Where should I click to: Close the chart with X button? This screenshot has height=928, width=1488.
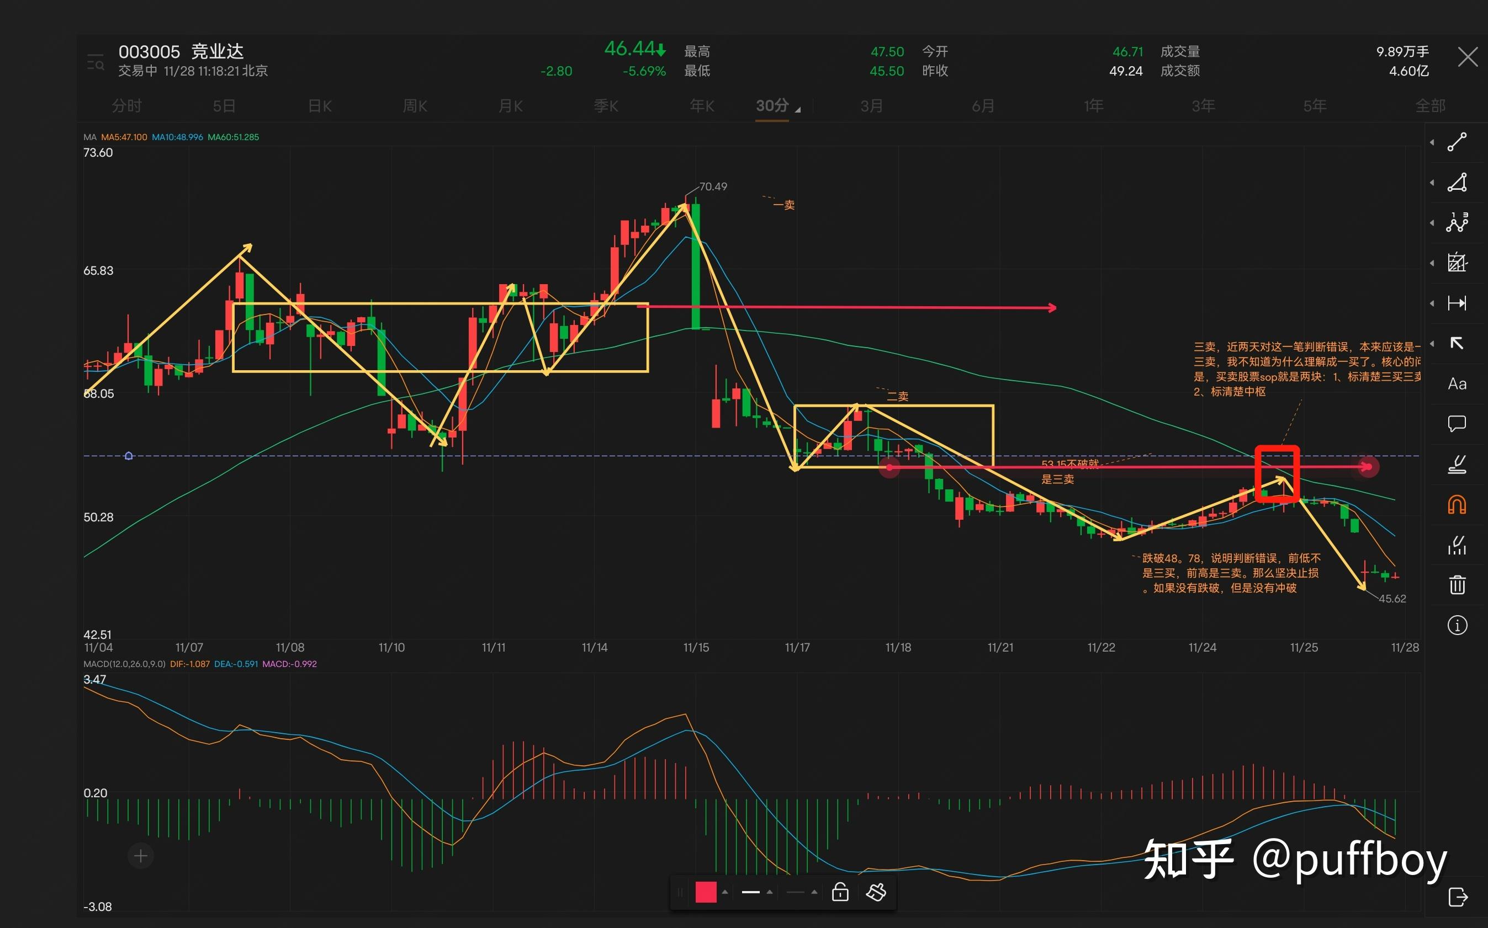(1468, 57)
